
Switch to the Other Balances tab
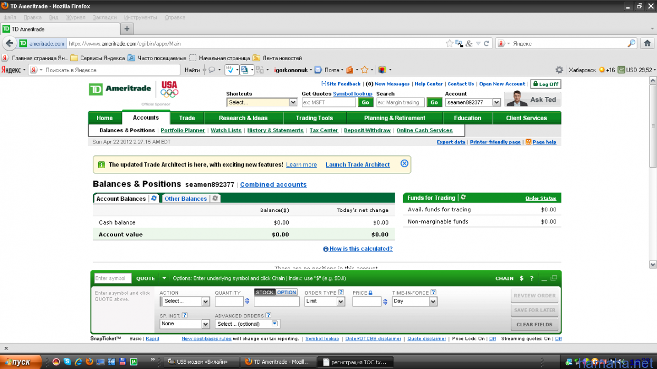[x=186, y=199]
